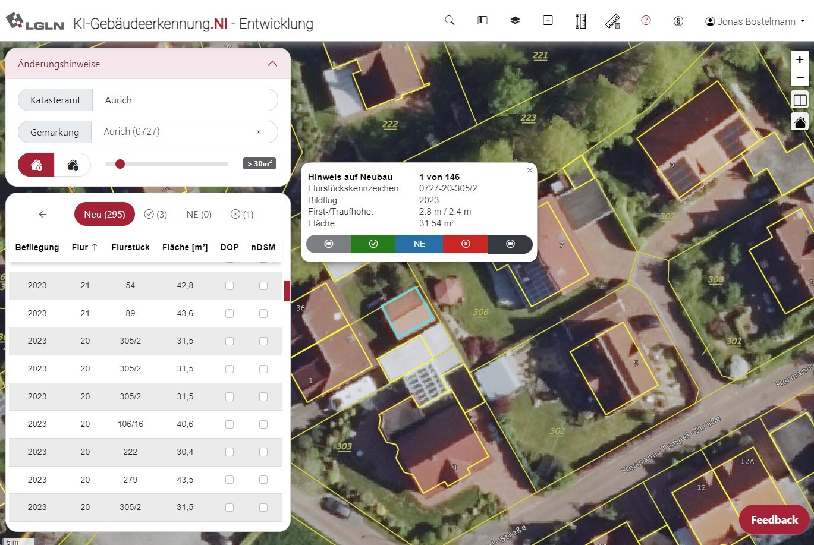Image resolution: width=814 pixels, height=545 pixels.
Task: Click the house home-extent map button
Action: 800,122
